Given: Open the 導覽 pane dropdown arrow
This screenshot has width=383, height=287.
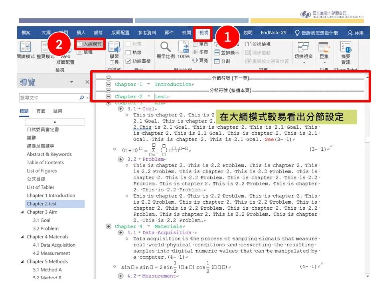Looking at the screenshot, I should click(x=72, y=82).
